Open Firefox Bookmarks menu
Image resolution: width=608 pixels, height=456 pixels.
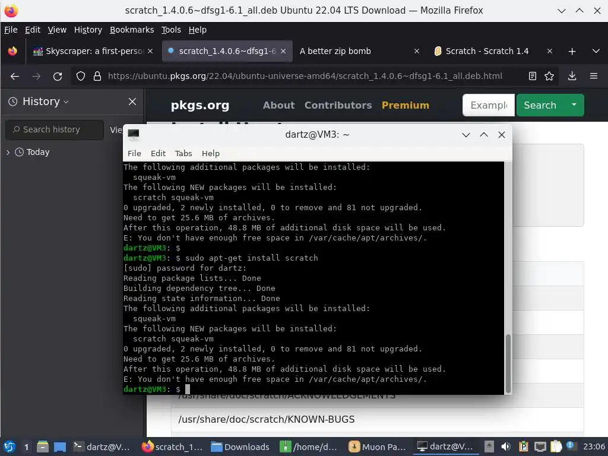(x=132, y=30)
